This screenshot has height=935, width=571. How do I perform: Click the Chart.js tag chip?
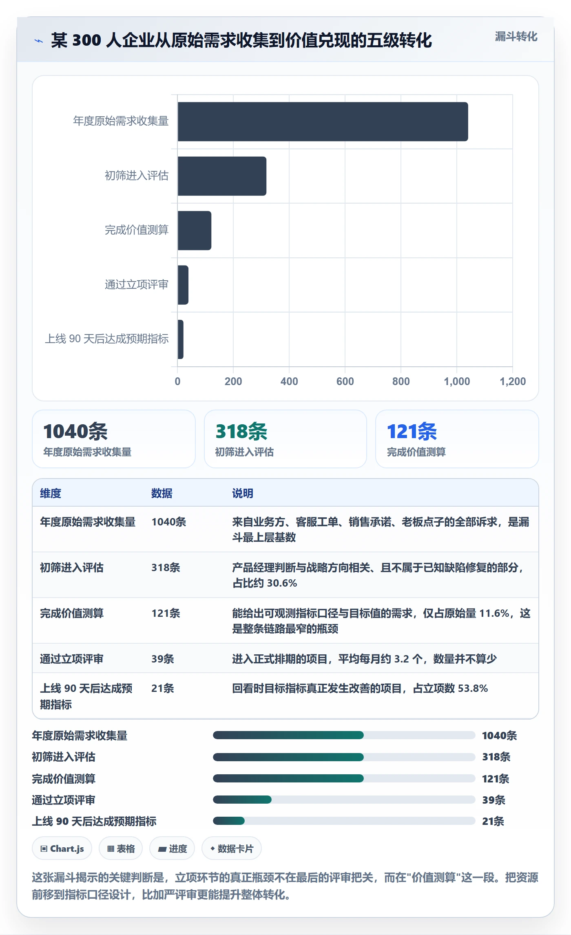click(x=62, y=849)
